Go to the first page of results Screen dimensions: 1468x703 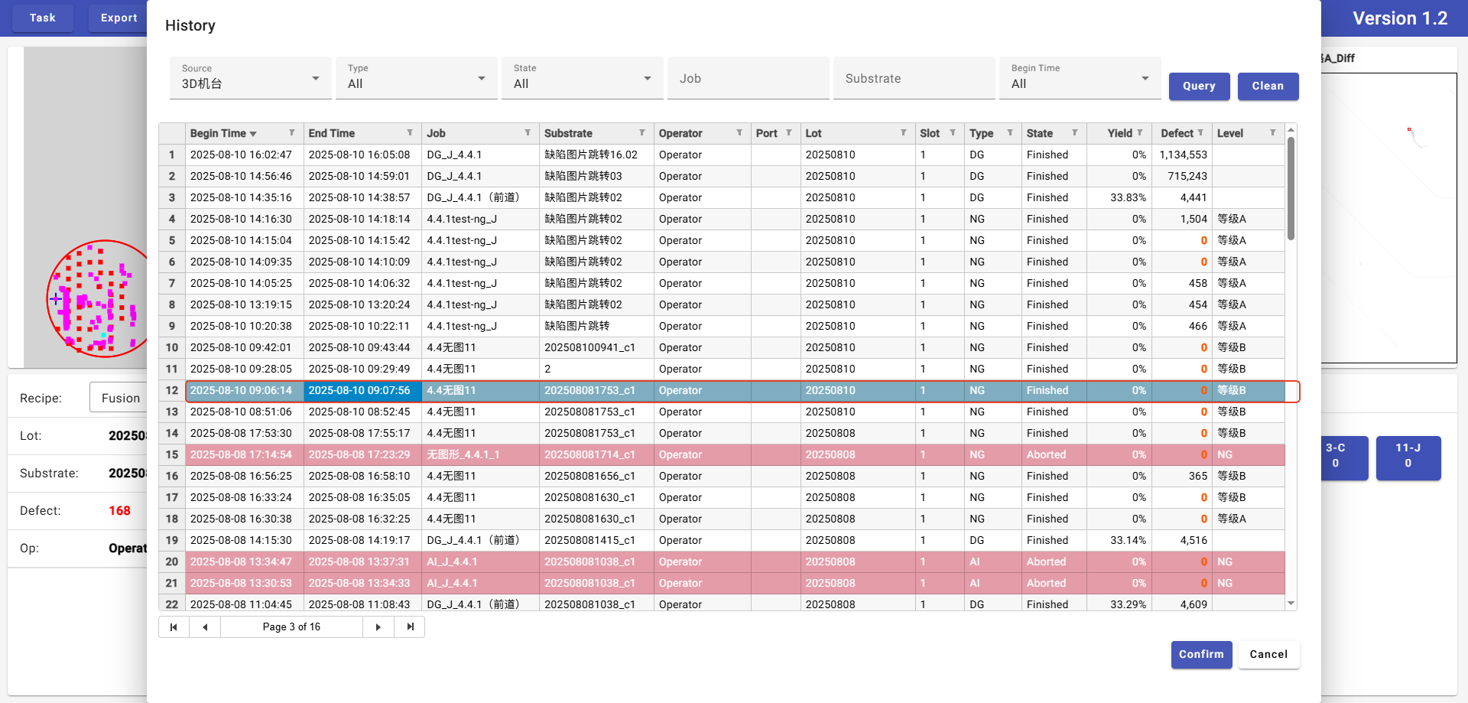[174, 627]
